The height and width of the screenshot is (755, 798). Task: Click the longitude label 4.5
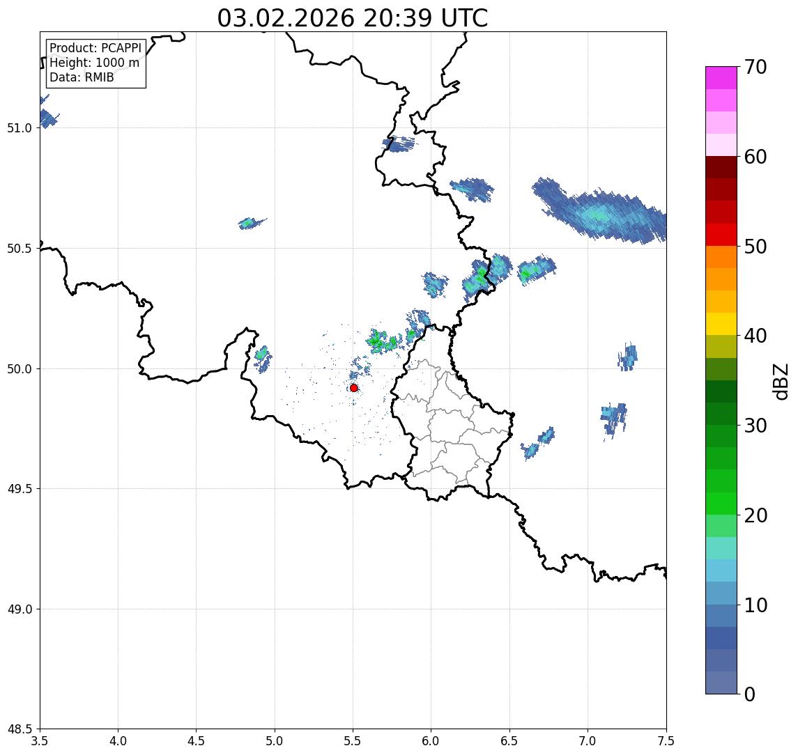(x=197, y=741)
